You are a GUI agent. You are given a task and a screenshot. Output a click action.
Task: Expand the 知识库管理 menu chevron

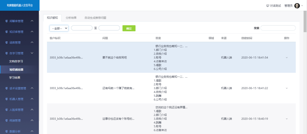tap(32, 32)
